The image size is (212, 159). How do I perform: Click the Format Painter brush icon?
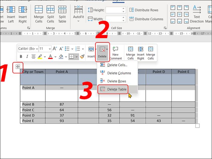click(82, 57)
